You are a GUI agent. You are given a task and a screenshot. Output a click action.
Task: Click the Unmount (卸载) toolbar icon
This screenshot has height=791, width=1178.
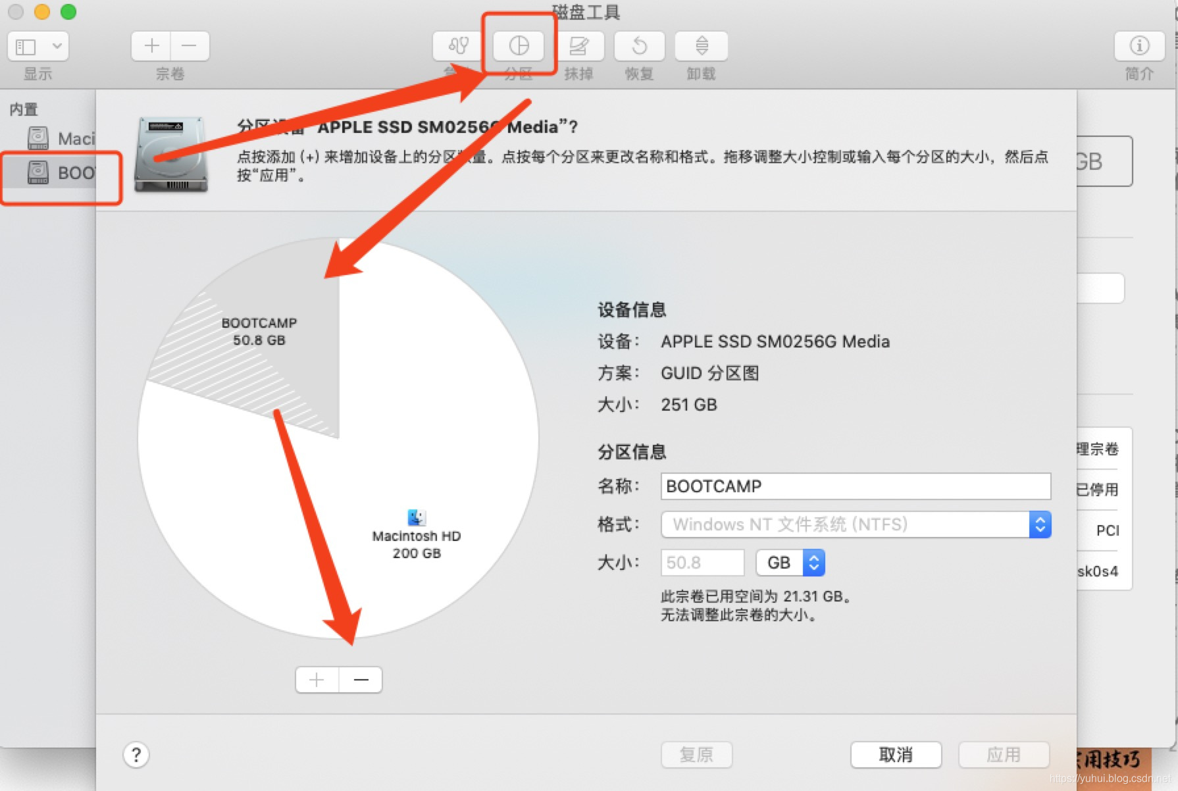pyautogui.click(x=702, y=45)
